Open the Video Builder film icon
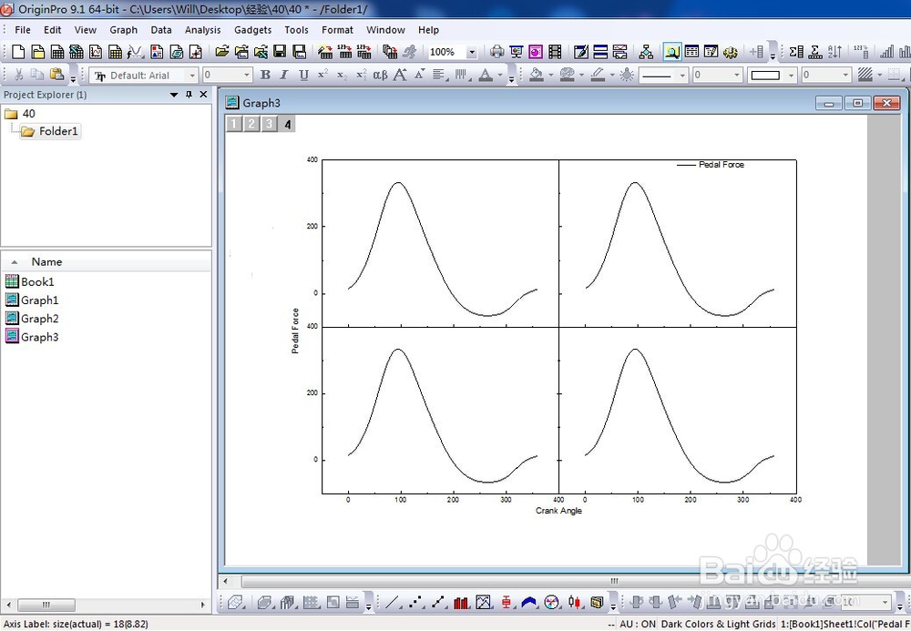The width and height of the screenshot is (911, 631). (555, 52)
